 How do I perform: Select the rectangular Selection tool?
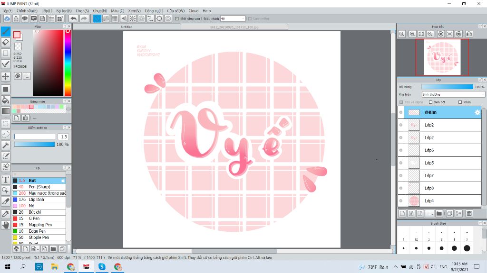pyautogui.click(x=6, y=124)
